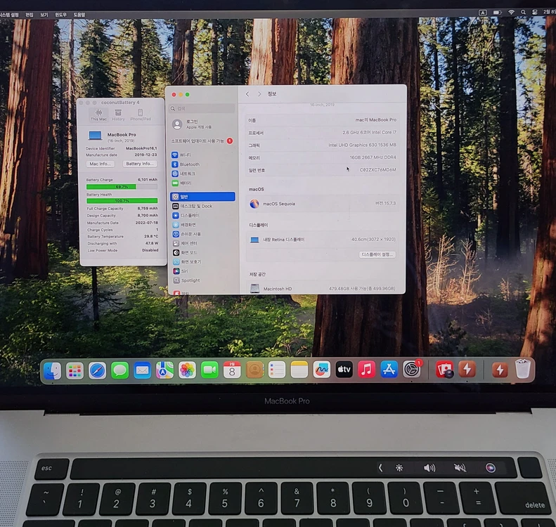Select 일반 in Settings sidebar

tap(202, 197)
